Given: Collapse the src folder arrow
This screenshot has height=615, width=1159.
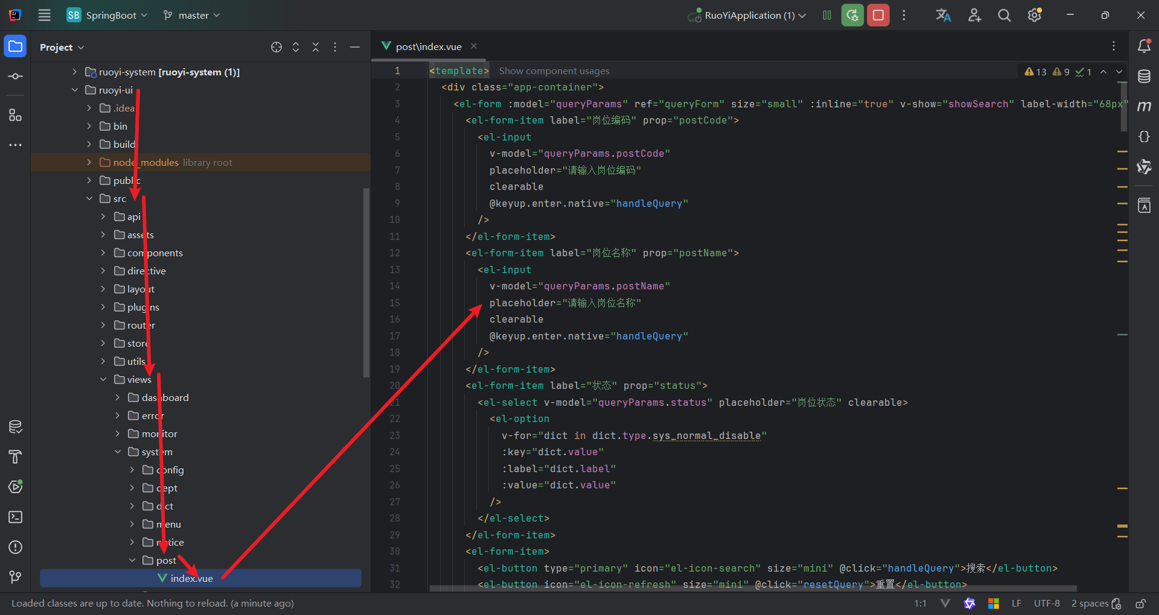Looking at the screenshot, I should click(89, 198).
